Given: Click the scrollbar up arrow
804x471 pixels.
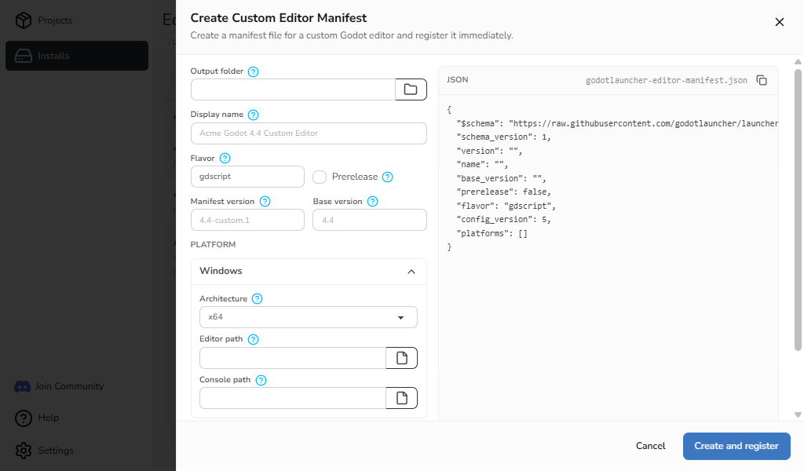Looking at the screenshot, I should pos(798,62).
